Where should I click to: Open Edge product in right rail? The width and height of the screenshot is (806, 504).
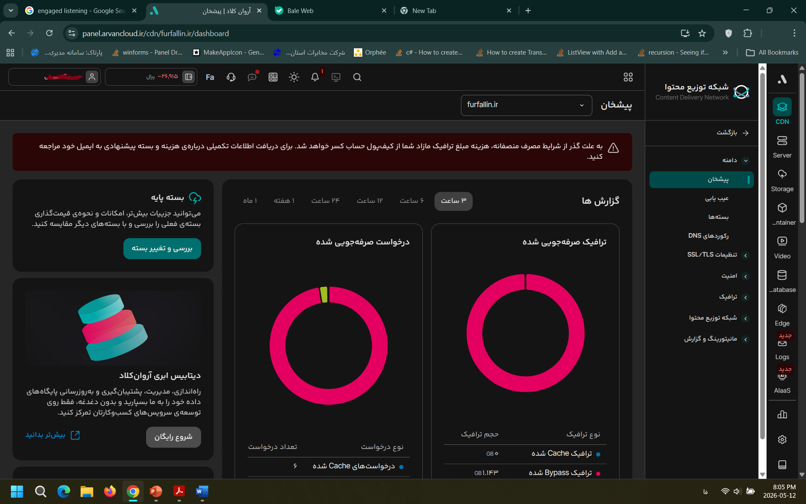point(782,315)
